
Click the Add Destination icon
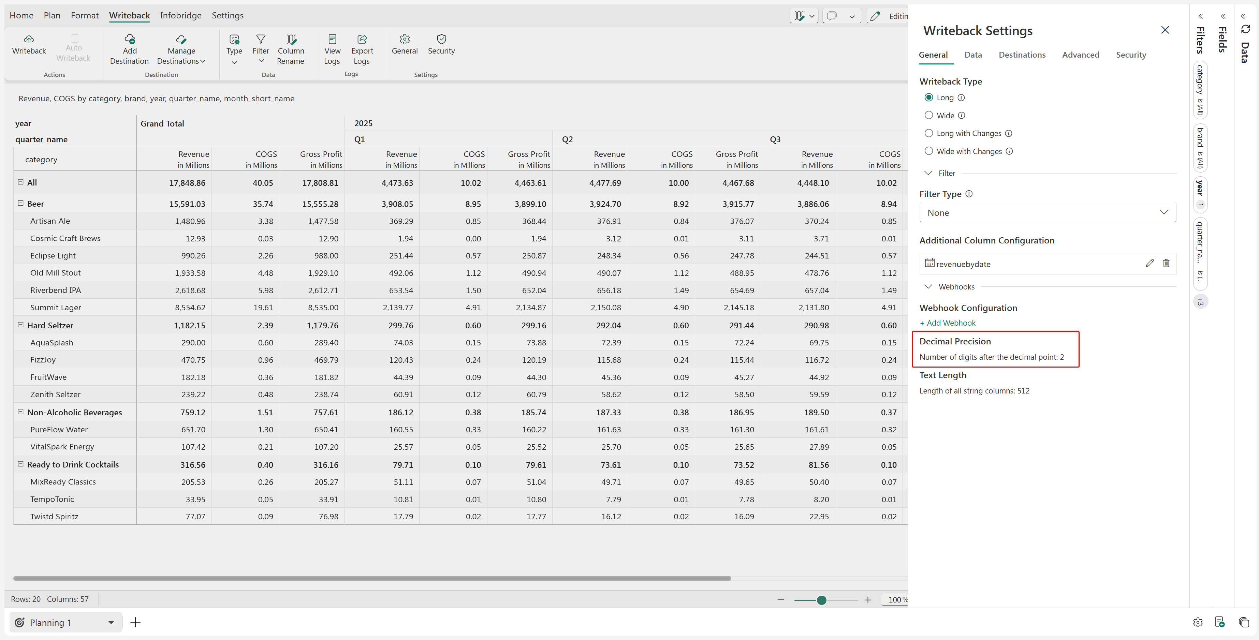[x=130, y=39]
